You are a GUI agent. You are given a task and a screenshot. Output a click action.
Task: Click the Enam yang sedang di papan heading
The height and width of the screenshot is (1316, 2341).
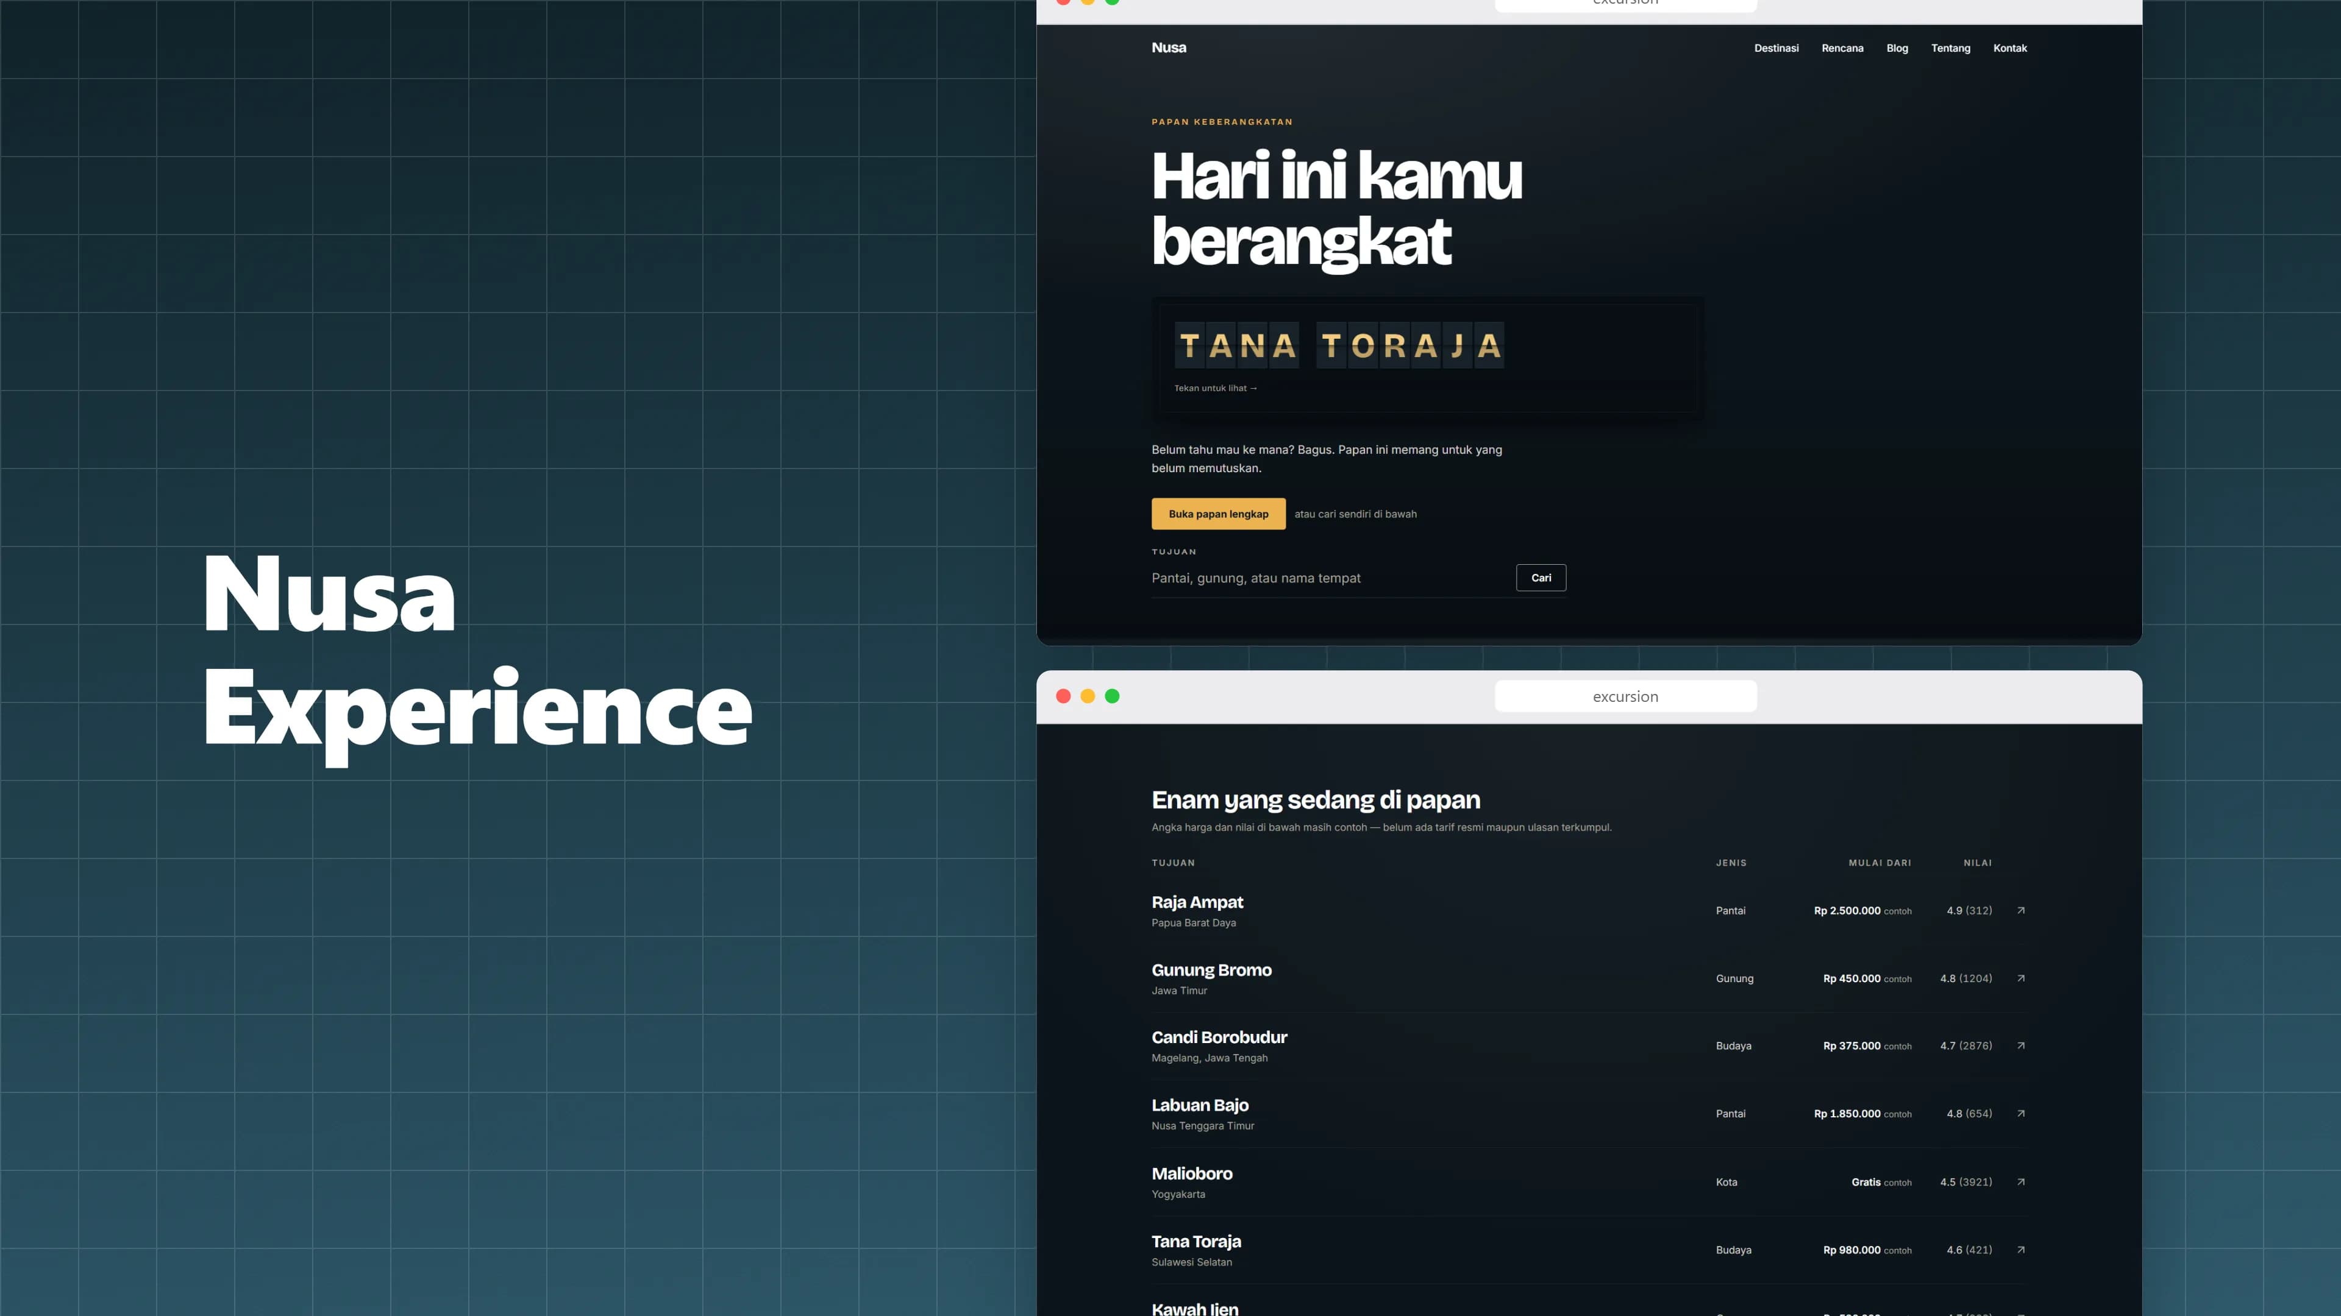pyautogui.click(x=1315, y=799)
